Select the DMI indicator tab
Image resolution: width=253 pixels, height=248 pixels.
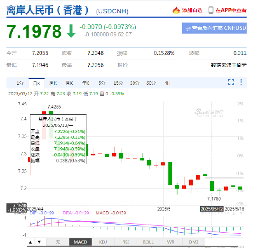pyautogui.click(x=194, y=242)
